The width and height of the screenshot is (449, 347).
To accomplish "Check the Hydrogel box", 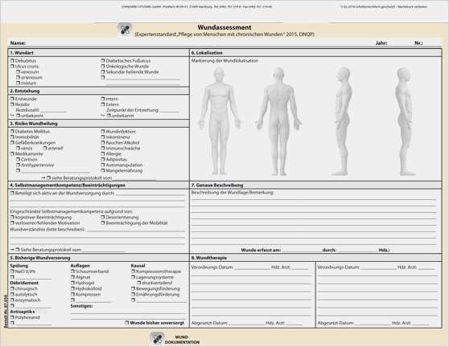I will click(x=72, y=283).
